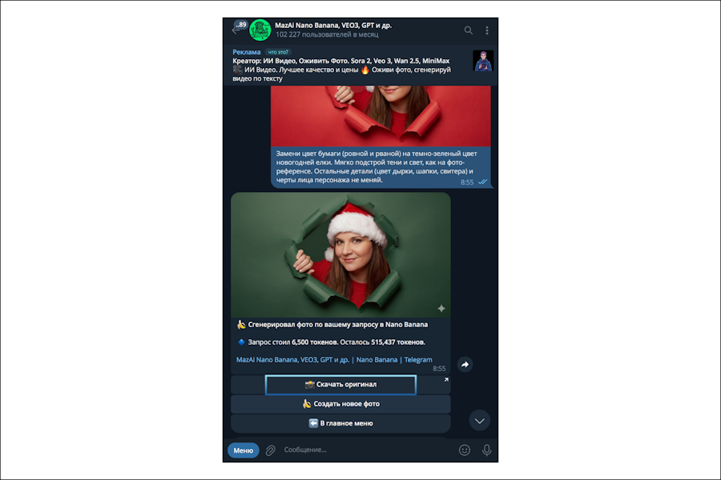Open the generated green Santa hat photo
This screenshot has height=480, width=721.
click(340, 255)
